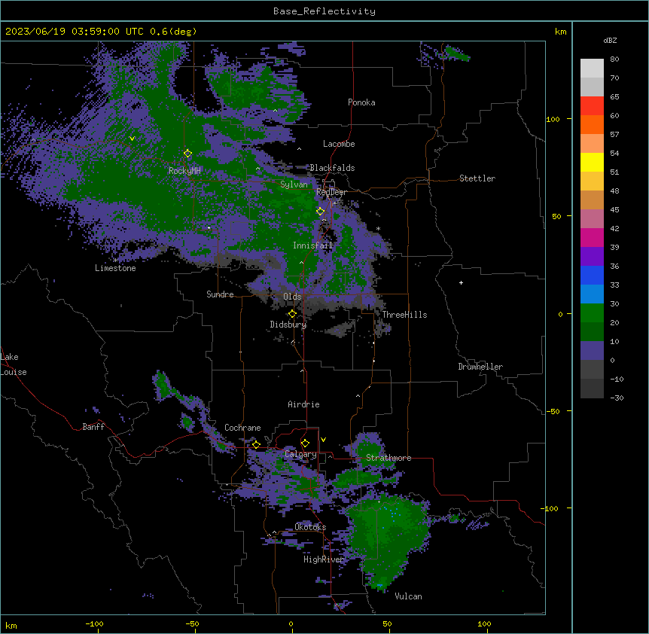Click the Limestone label
This screenshot has width=649, height=634.
pyautogui.click(x=115, y=268)
